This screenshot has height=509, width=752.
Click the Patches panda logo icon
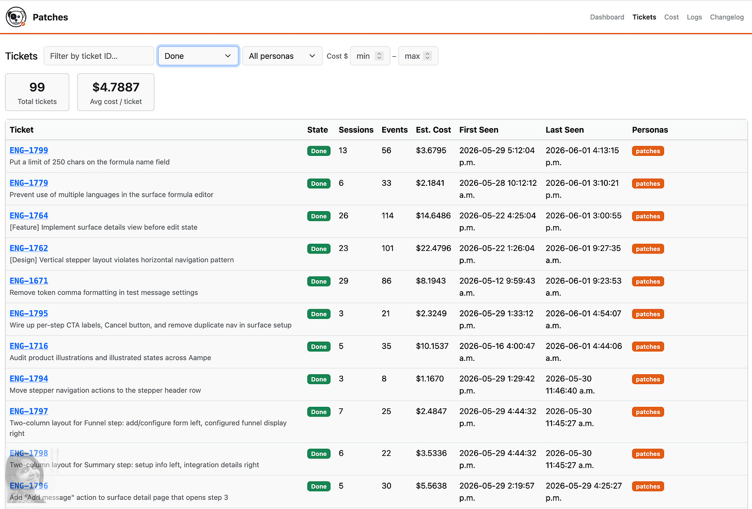point(16,17)
